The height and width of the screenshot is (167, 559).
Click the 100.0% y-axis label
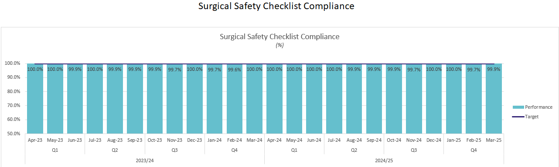(x=12, y=63)
